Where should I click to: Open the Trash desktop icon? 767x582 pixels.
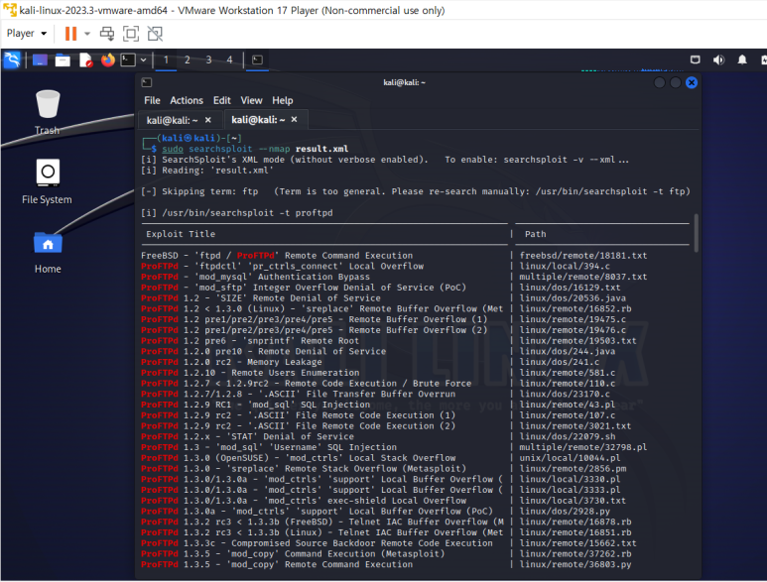click(x=48, y=112)
